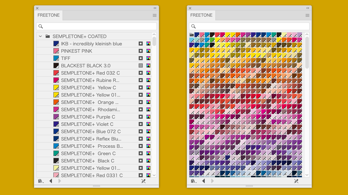Click scroll down arrow in right panel
Viewport: 348px width, 195px height.
tap(307, 175)
